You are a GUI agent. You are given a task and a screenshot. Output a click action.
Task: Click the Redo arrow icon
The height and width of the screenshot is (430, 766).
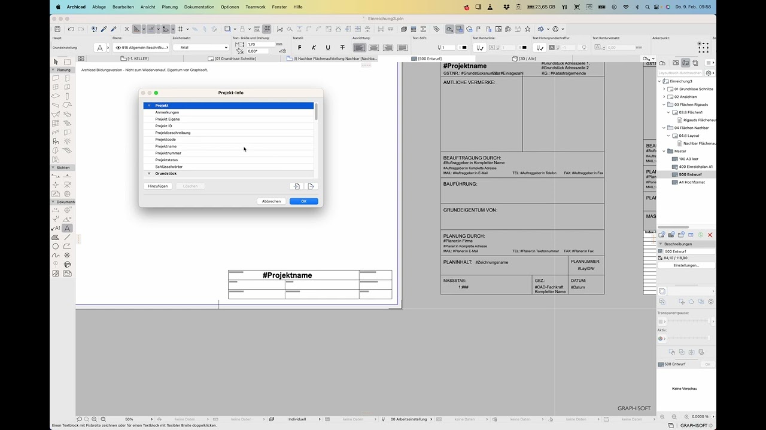pos(80,29)
